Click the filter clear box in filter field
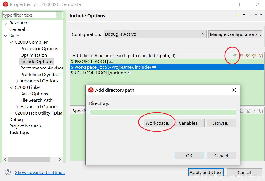Screen dimensions: 265x181 click(59, 15)
